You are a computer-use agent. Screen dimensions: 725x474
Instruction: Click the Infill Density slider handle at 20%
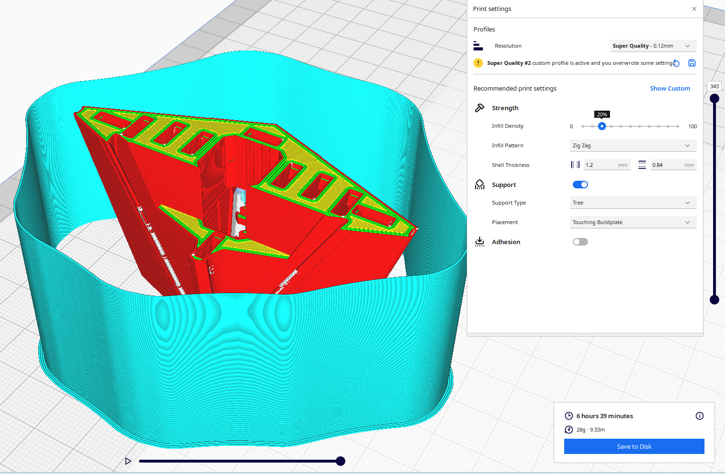click(x=602, y=126)
